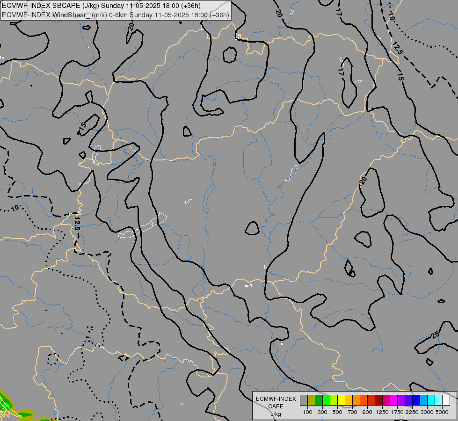458x421 pixels.
Task: Select the white swatch at the legend's end
Action: click(446, 400)
